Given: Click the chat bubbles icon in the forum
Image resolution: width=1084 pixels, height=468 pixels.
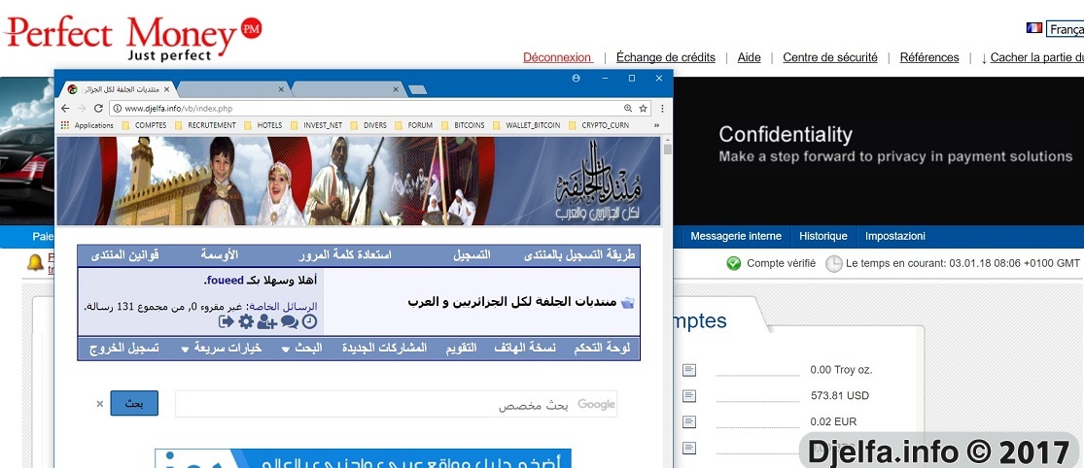Looking at the screenshot, I should (290, 321).
